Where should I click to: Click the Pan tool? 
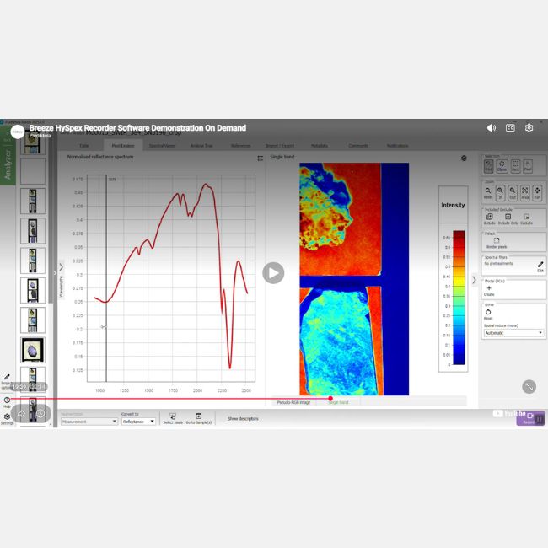tap(537, 192)
